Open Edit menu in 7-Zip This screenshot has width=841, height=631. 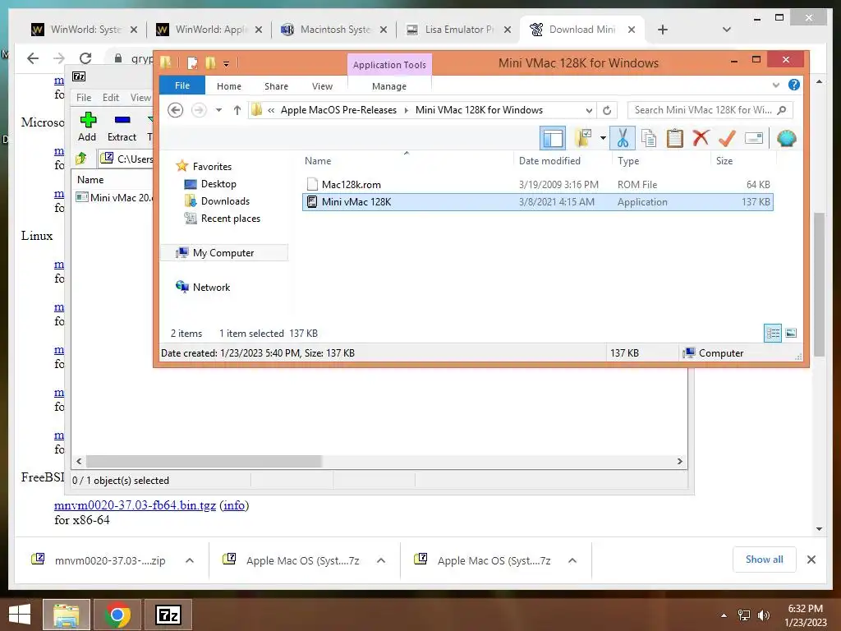point(111,98)
